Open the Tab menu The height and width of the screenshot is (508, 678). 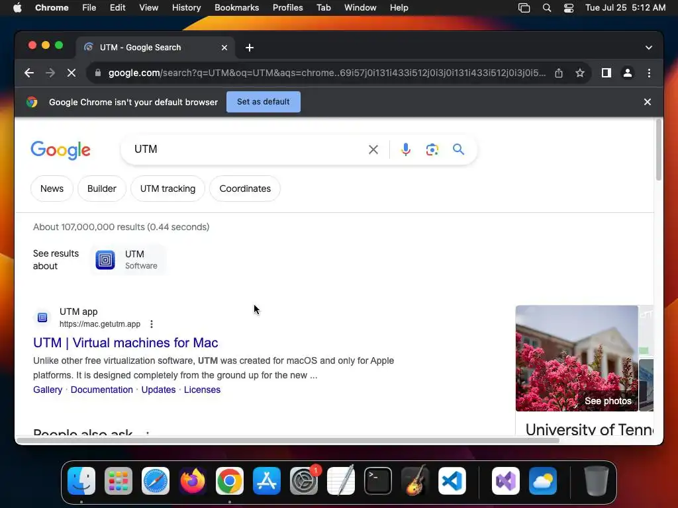tap(323, 8)
